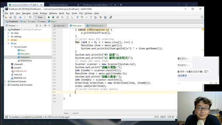
Task: Click the CRLF line separator in status bar
Action: pyautogui.click(x=163, y=117)
